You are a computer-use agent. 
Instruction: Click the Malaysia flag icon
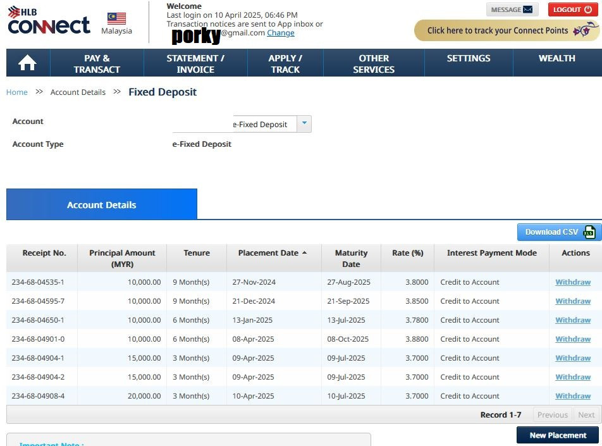(116, 18)
